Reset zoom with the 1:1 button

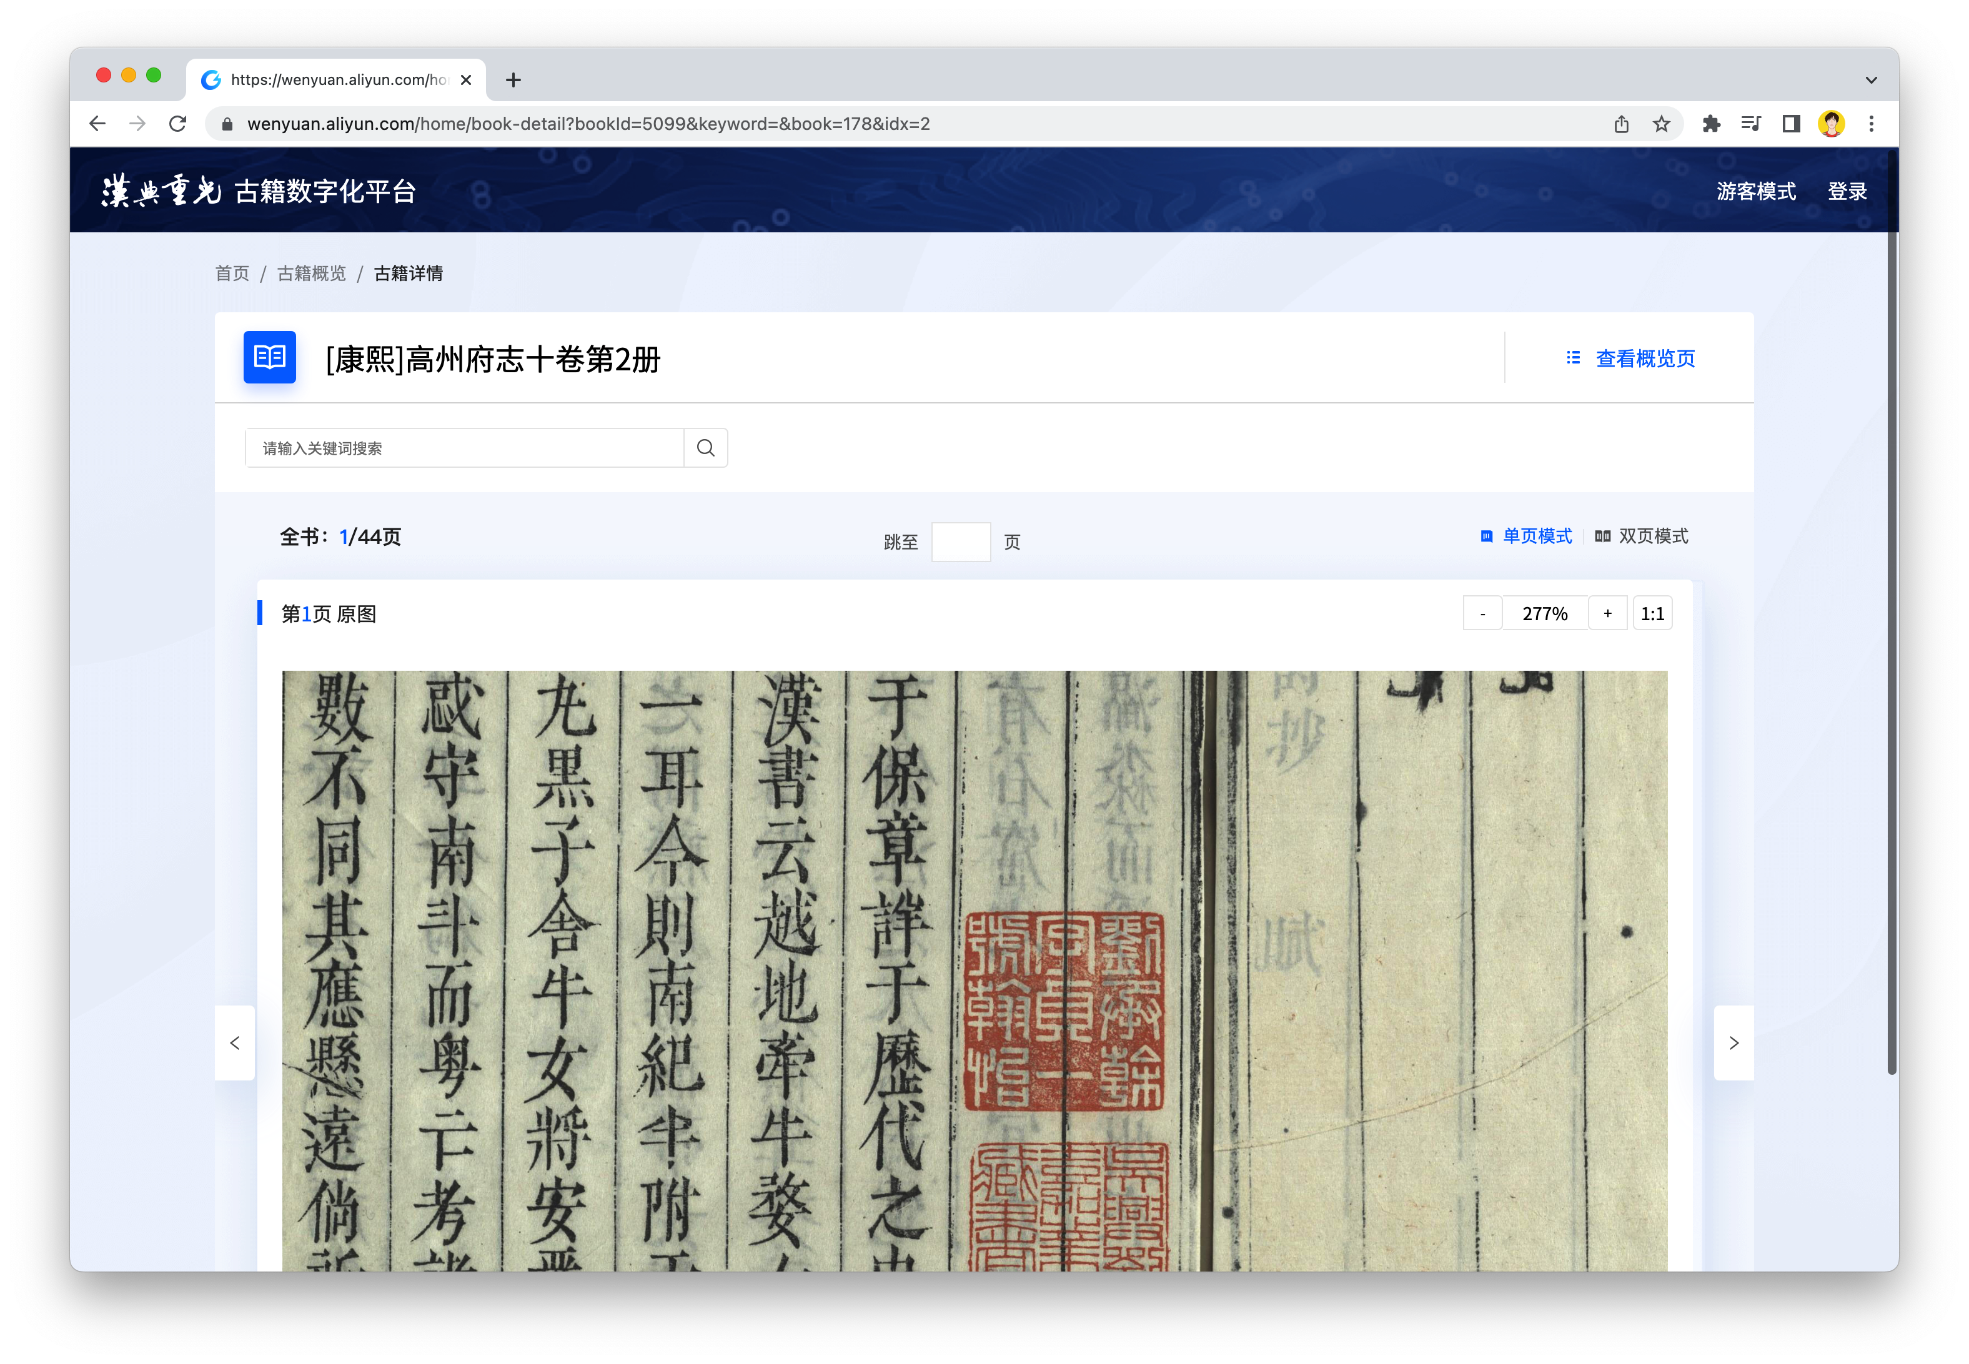(x=1653, y=614)
